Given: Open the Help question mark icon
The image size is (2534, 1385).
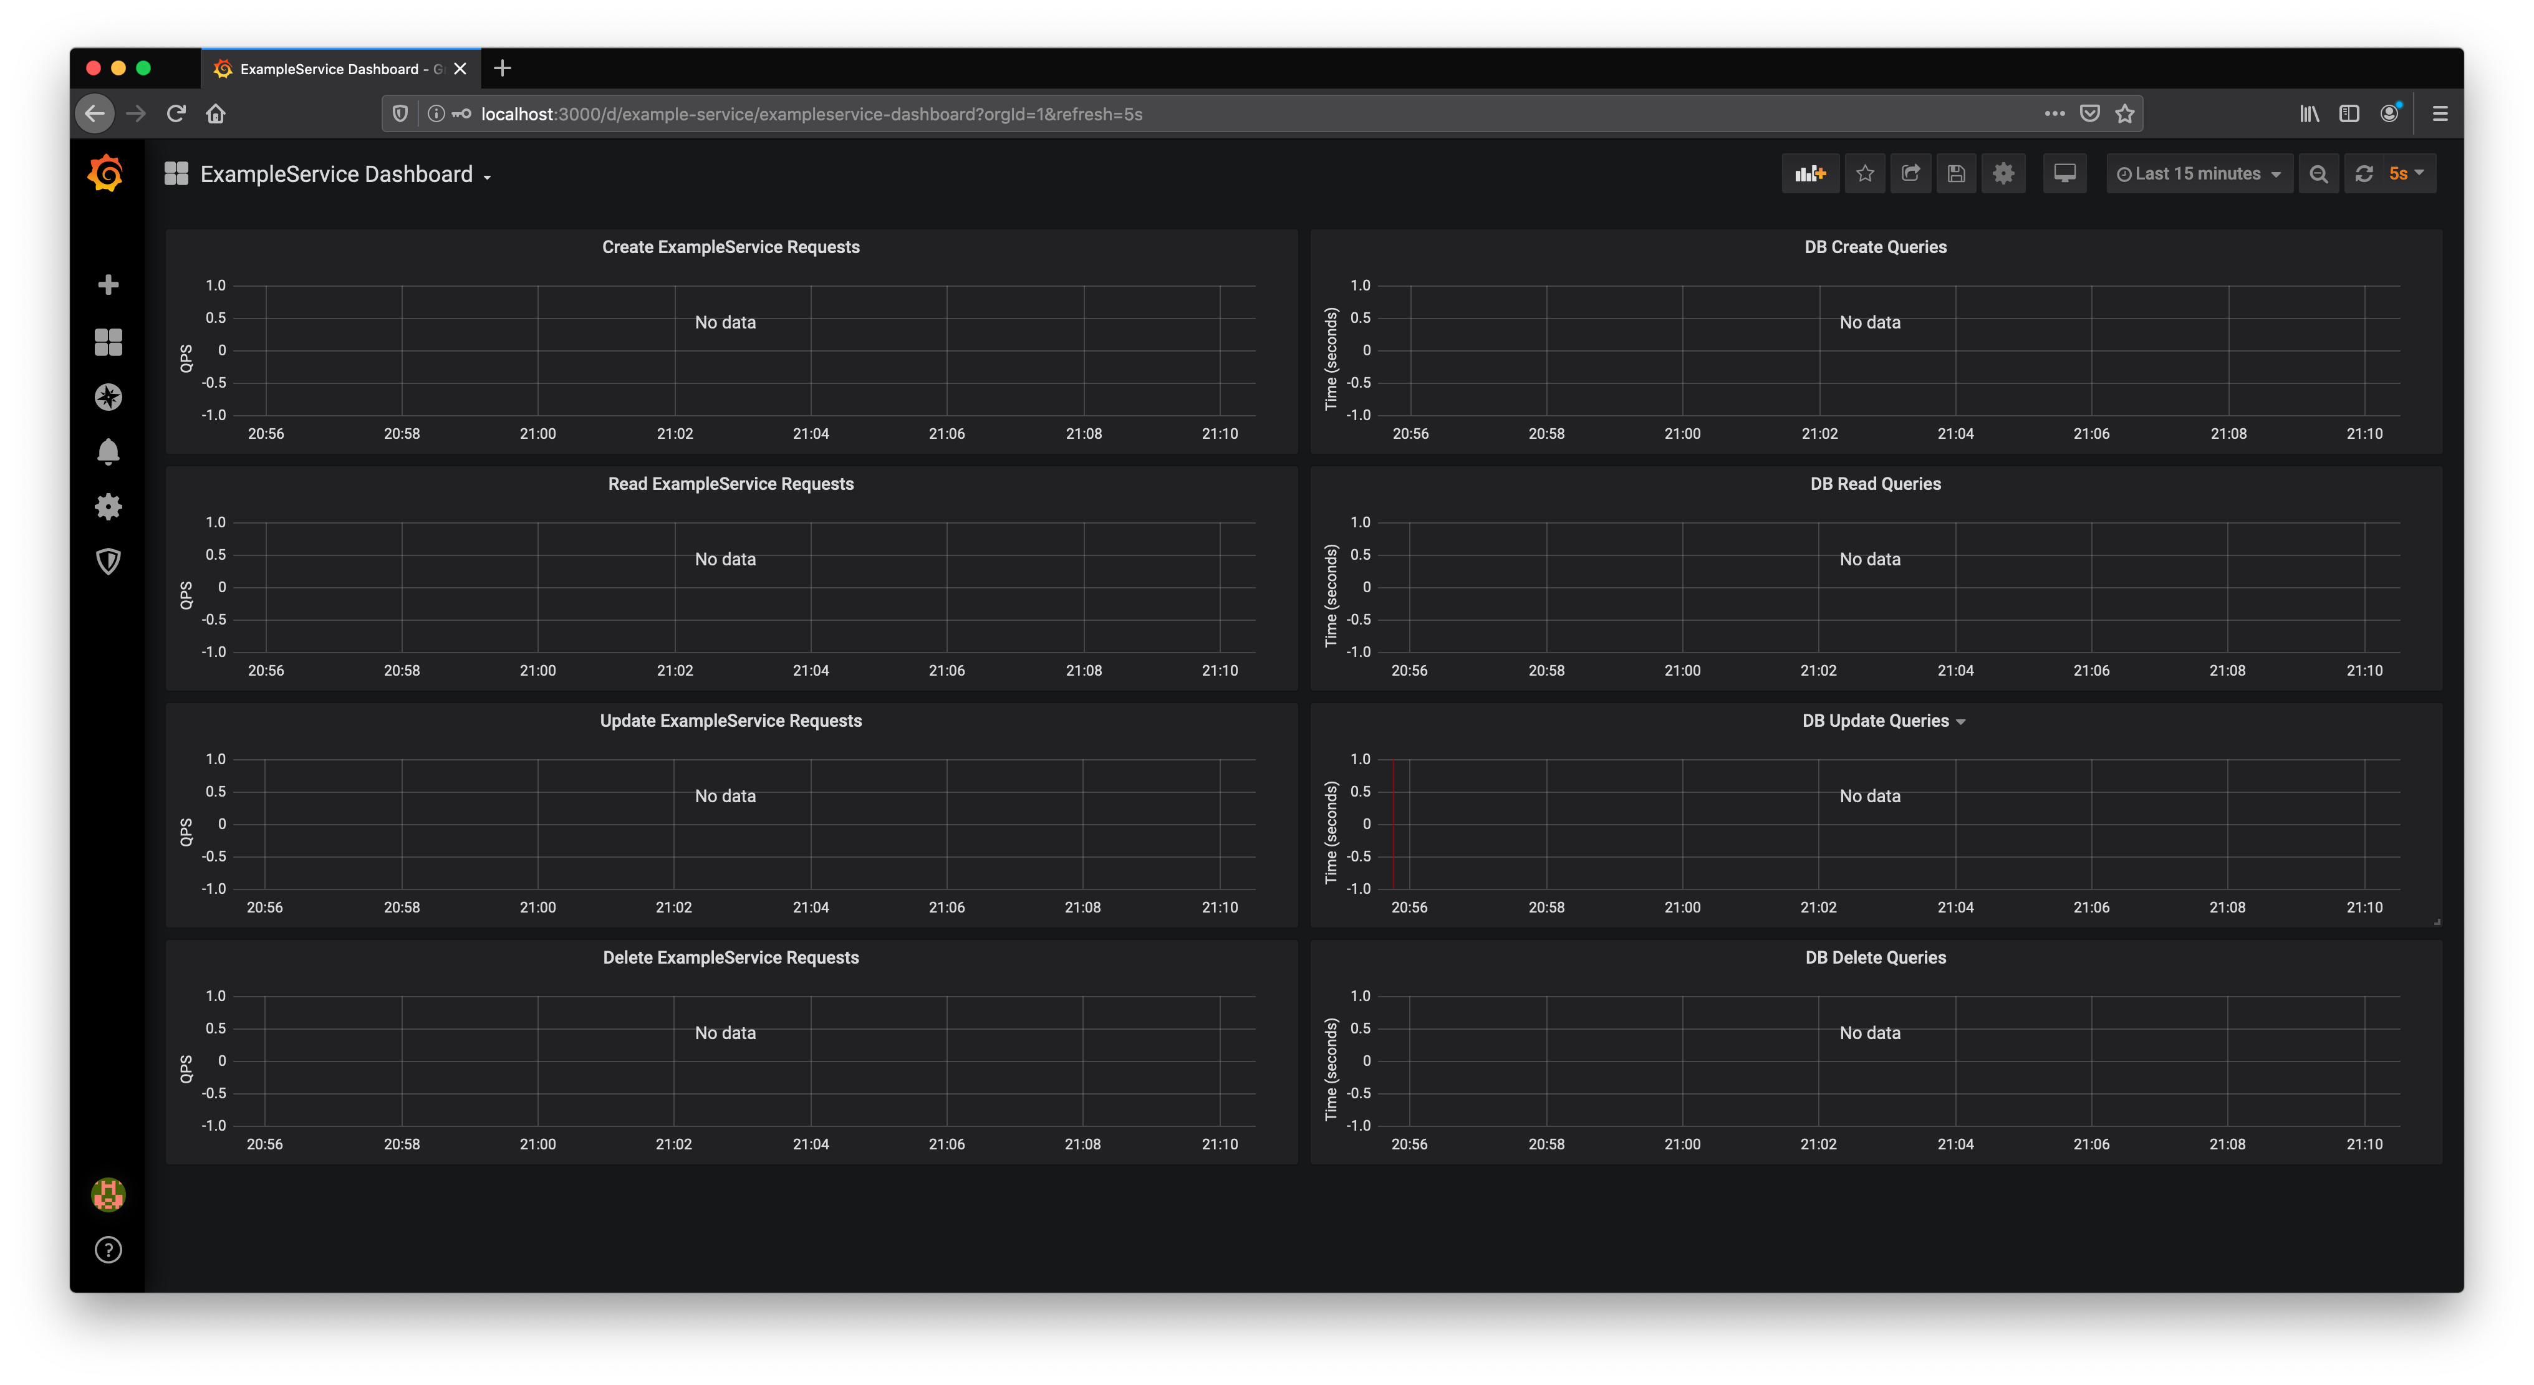Looking at the screenshot, I should tap(108, 1249).
